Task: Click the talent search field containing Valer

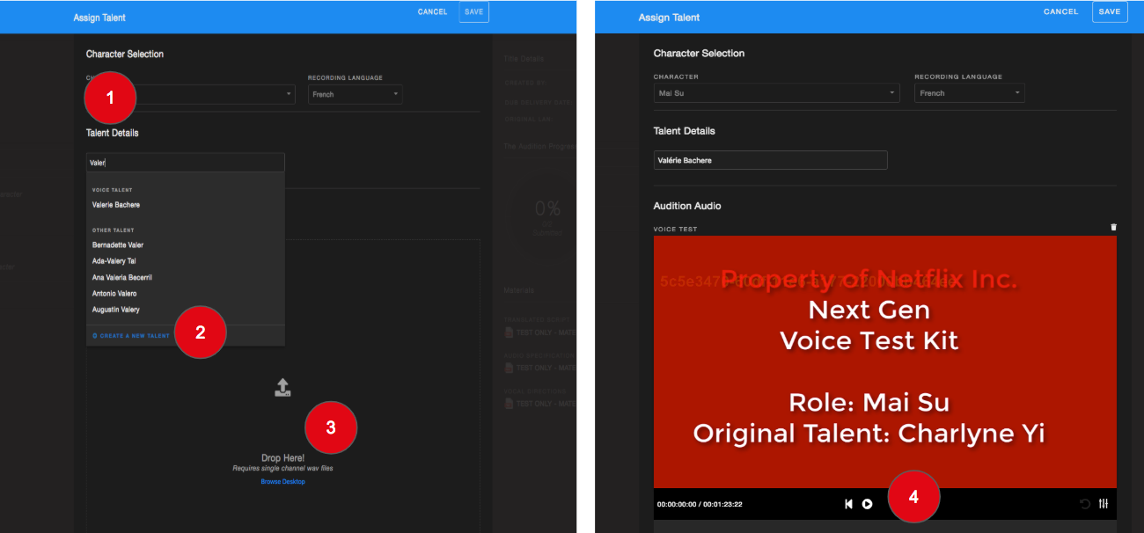Action: (186, 163)
